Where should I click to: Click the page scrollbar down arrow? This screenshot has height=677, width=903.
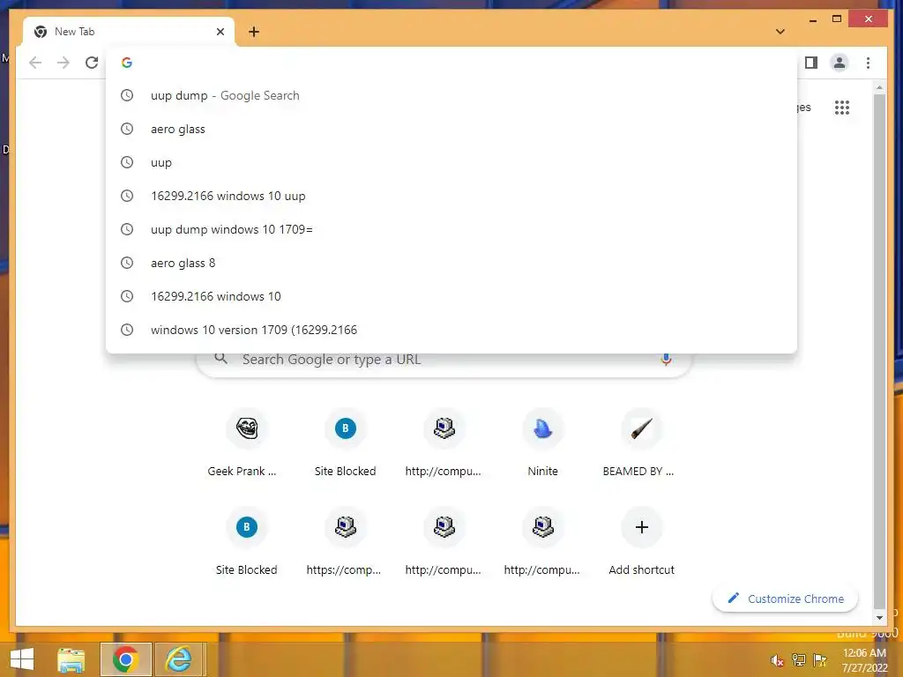[879, 617]
